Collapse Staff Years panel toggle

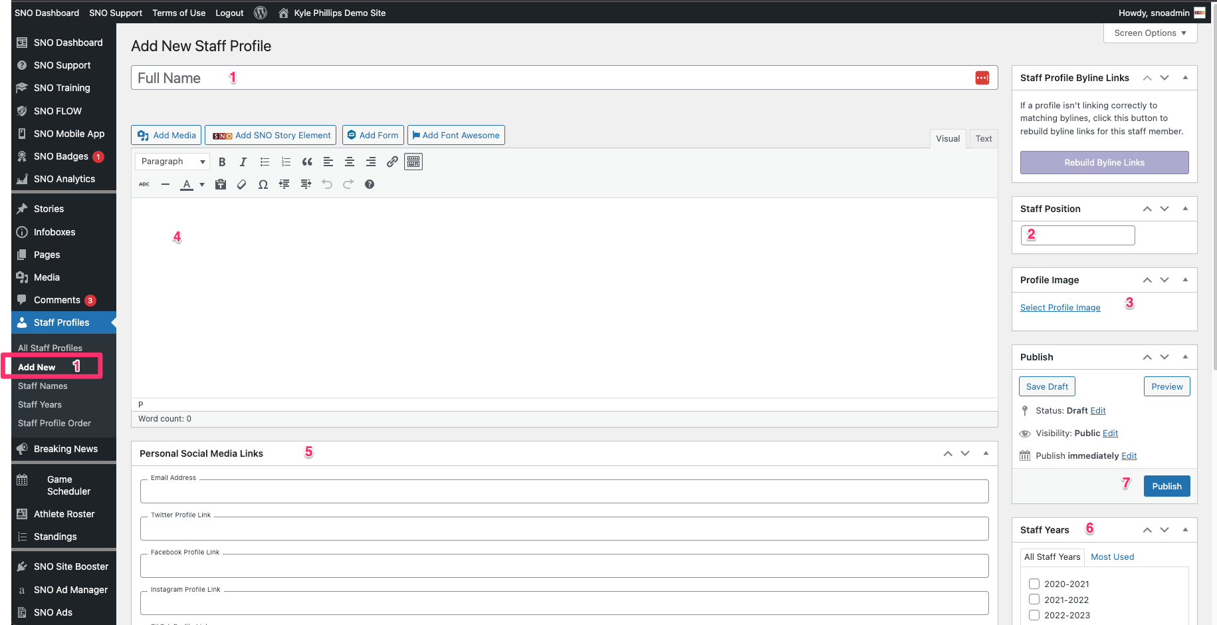click(1185, 530)
